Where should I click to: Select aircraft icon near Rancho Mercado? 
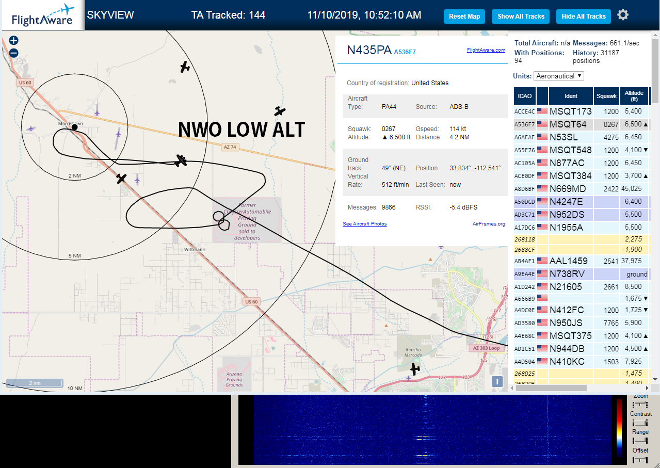[x=414, y=369]
